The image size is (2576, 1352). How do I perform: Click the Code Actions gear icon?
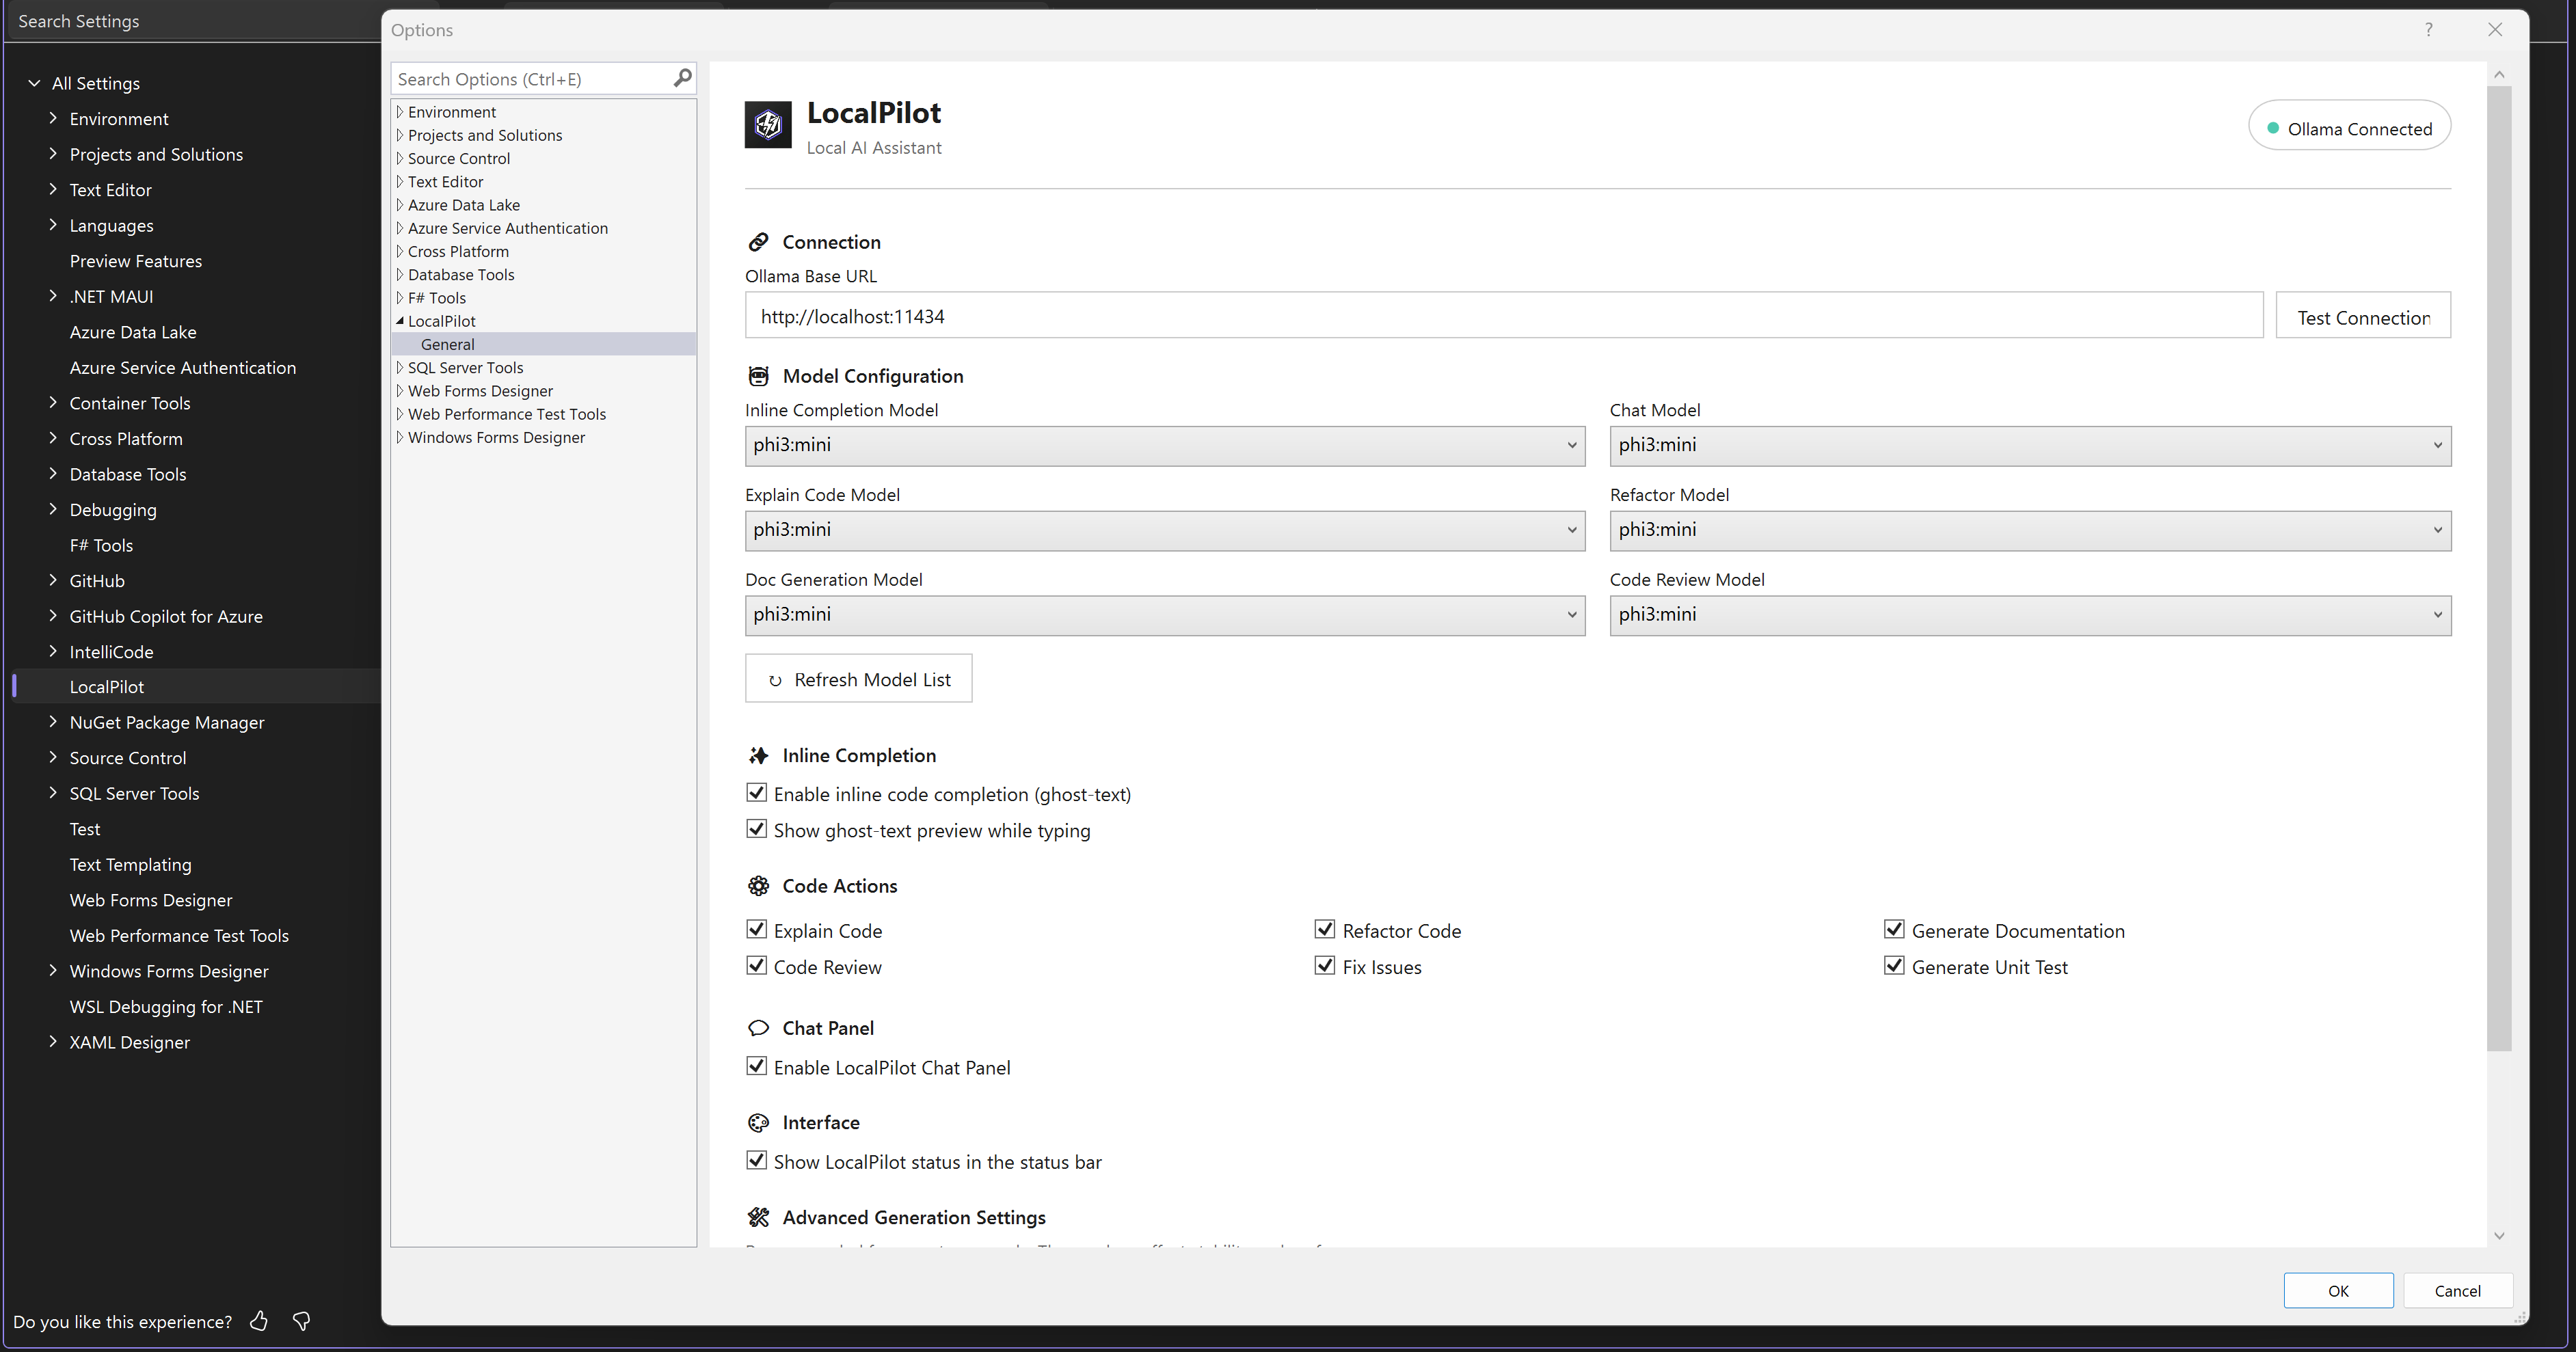click(758, 886)
